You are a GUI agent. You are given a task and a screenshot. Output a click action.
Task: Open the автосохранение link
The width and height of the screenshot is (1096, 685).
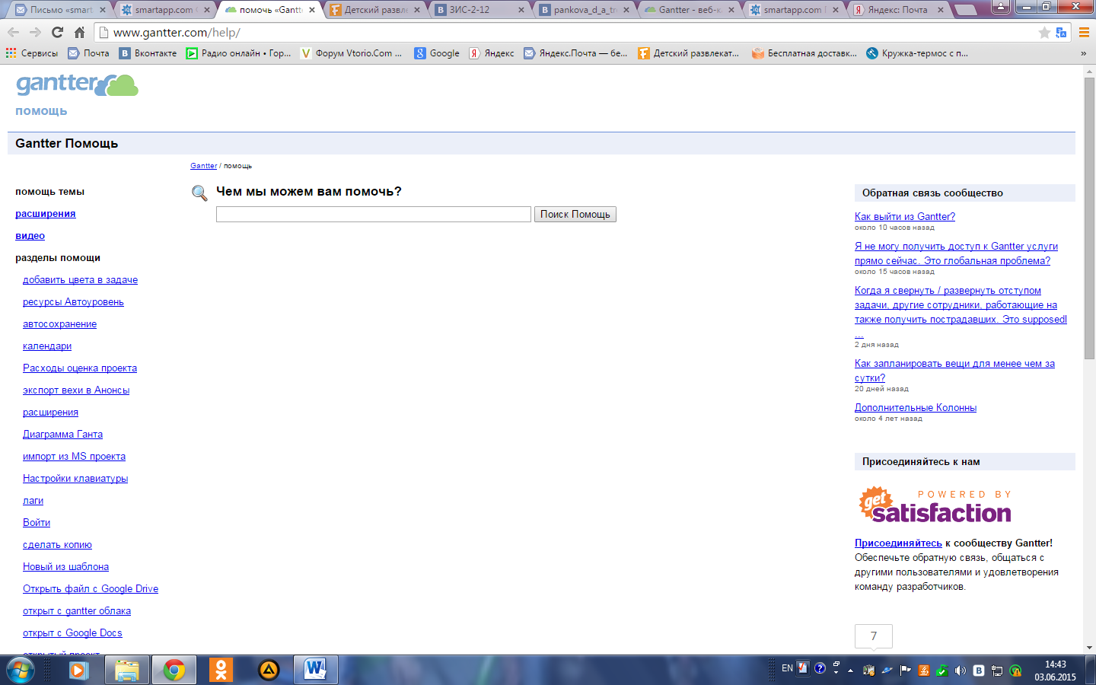pos(59,324)
